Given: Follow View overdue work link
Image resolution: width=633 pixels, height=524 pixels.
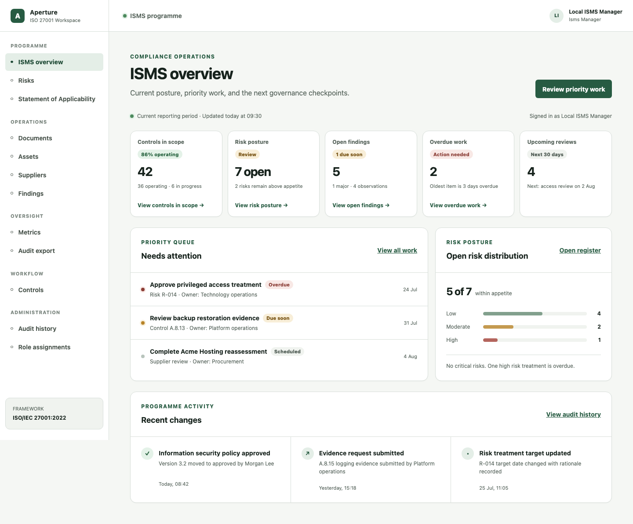Looking at the screenshot, I should coord(458,205).
